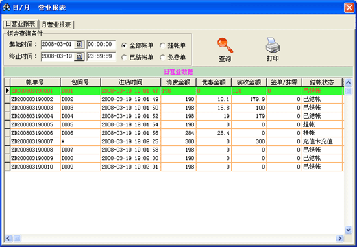Image resolution: width=357 pixels, height=247 pixels.
Task: Close the 营业报表 window
Action: (x=349, y=8)
